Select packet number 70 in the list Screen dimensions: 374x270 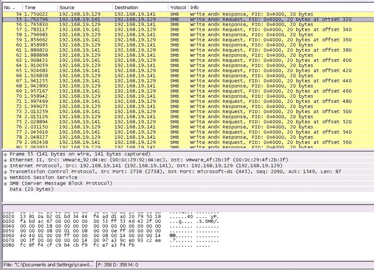tap(188, 96)
